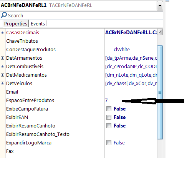The height and width of the screenshot is (176, 187).
Task: Check the ExibirResumoCanhoto checkbox
Action: [109, 126]
